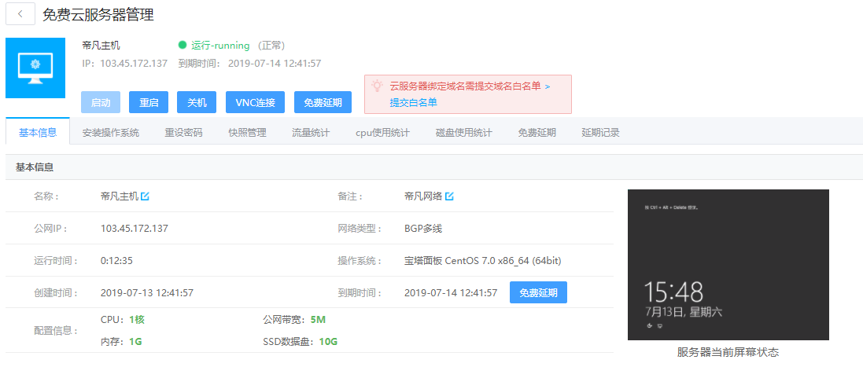Click the lightbulb tip icon in notice

click(377, 86)
